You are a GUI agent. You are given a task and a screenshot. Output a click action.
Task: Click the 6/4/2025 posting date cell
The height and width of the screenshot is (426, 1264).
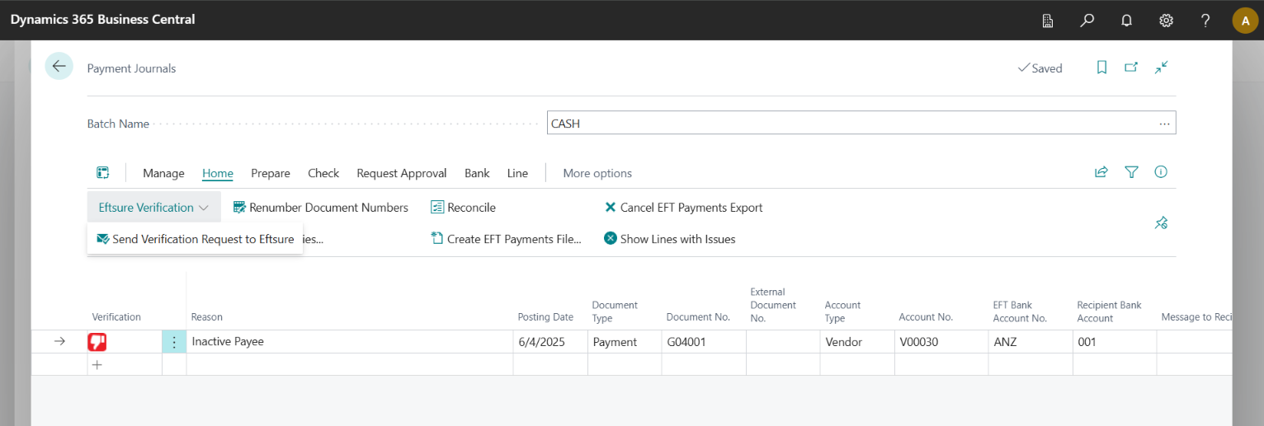[x=550, y=341]
